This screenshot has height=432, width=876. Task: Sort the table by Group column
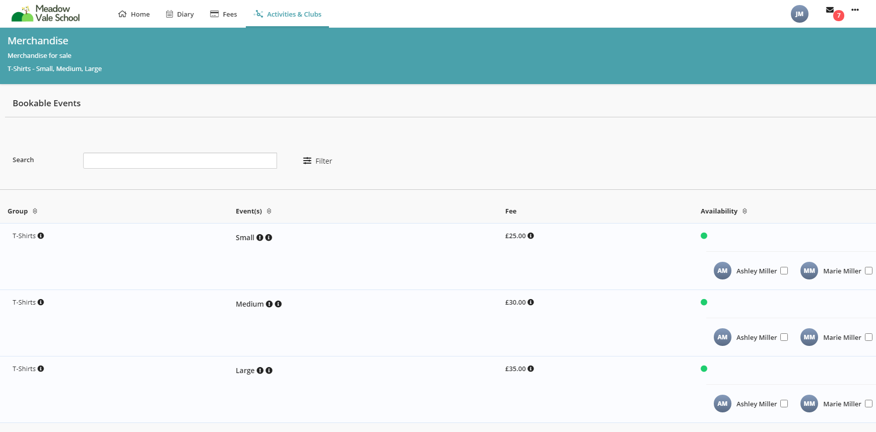click(x=35, y=211)
